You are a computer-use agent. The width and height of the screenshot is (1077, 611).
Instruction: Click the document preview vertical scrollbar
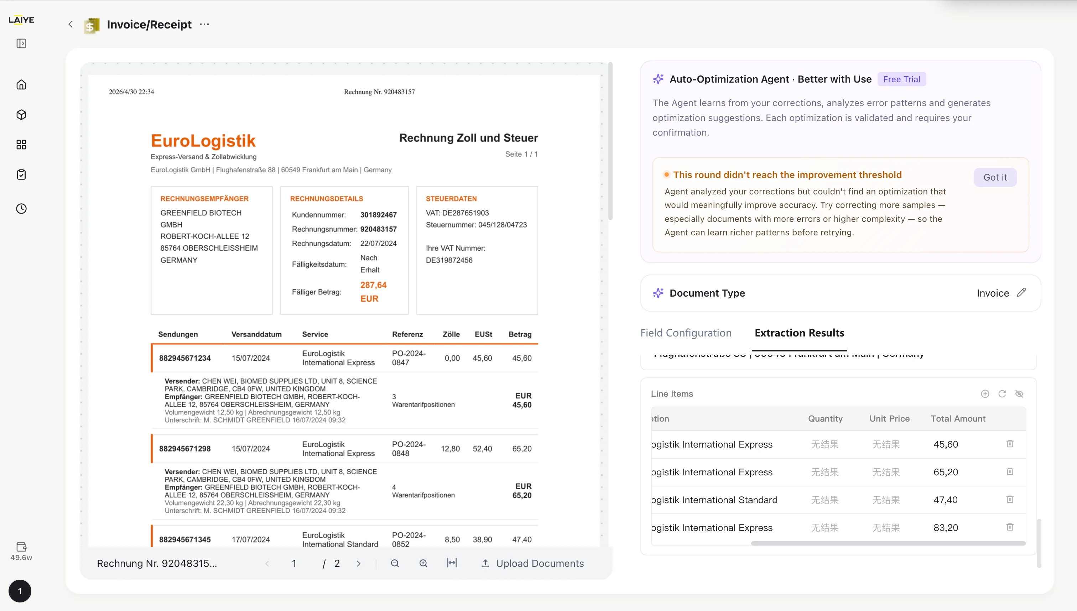point(610,141)
